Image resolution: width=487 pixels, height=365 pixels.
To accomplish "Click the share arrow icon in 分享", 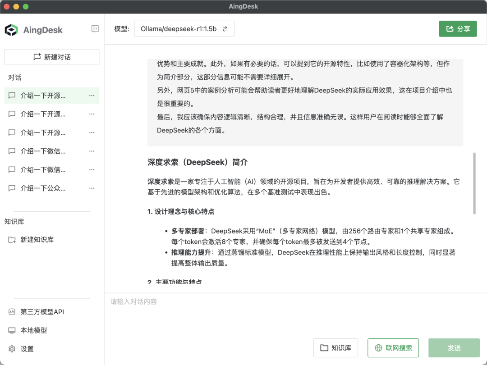I will [450, 29].
